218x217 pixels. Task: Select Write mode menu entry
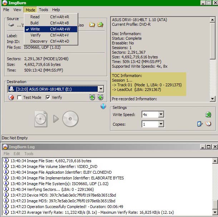pos(51,29)
